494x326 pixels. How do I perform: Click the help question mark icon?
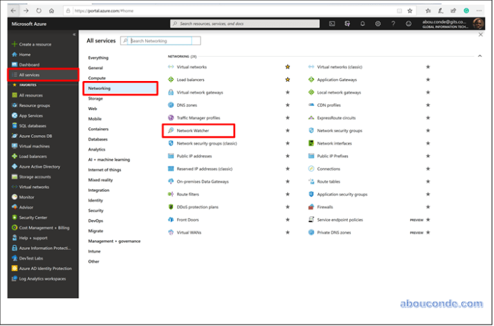point(393,24)
